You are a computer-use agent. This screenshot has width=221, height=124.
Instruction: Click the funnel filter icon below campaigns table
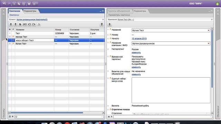point(12,116)
